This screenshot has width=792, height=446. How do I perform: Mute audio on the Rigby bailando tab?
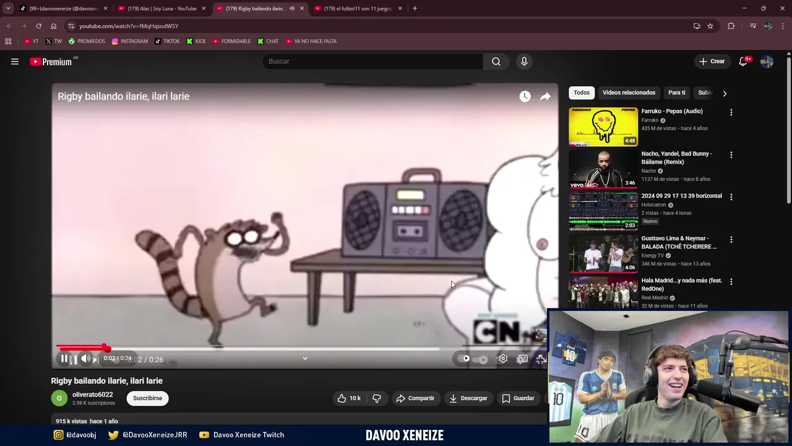292,9
